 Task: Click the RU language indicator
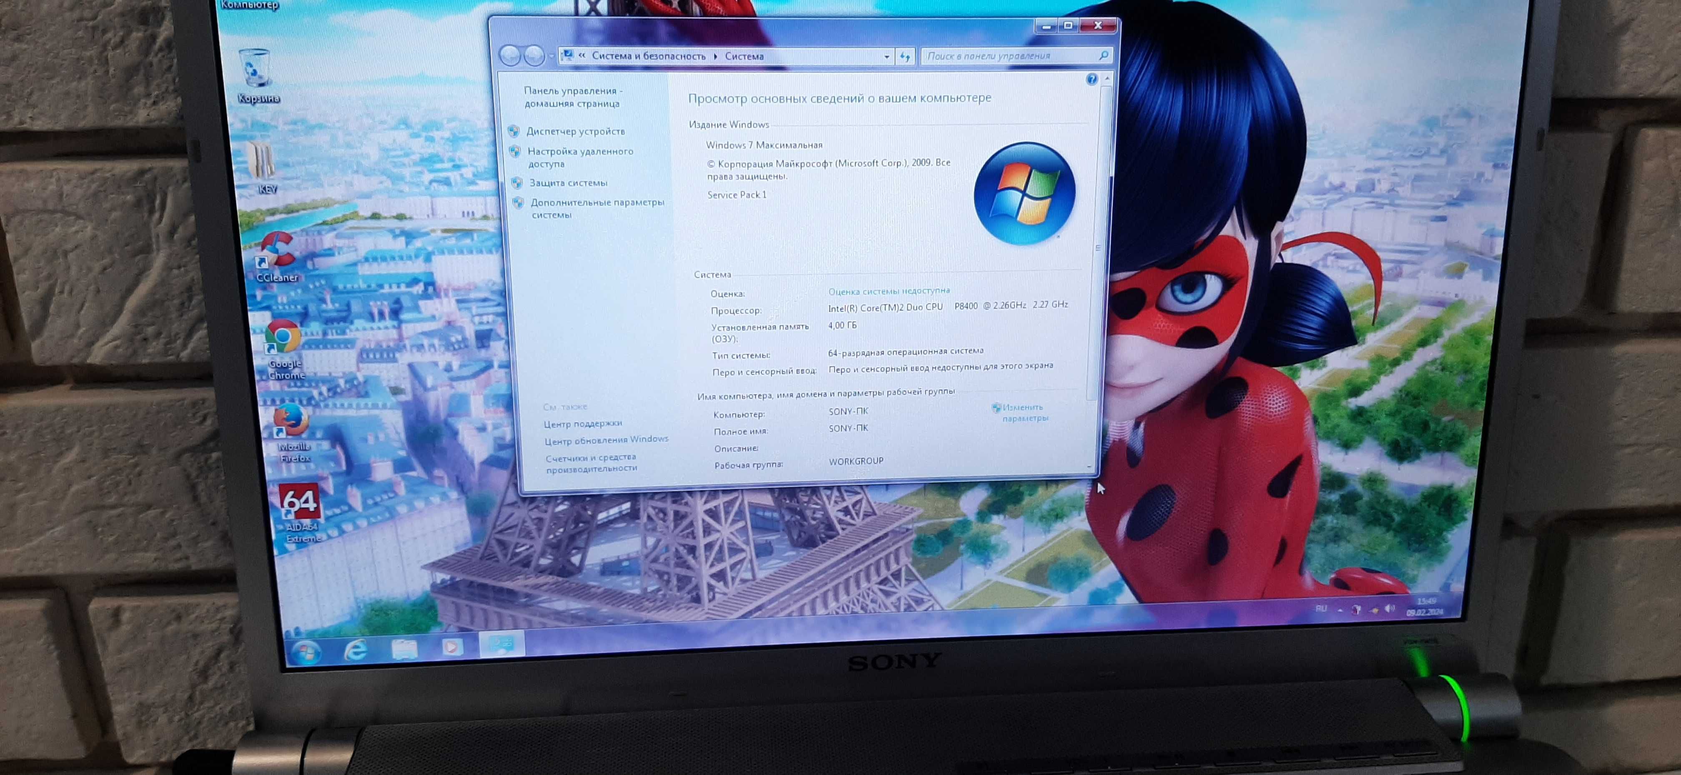1322,608
